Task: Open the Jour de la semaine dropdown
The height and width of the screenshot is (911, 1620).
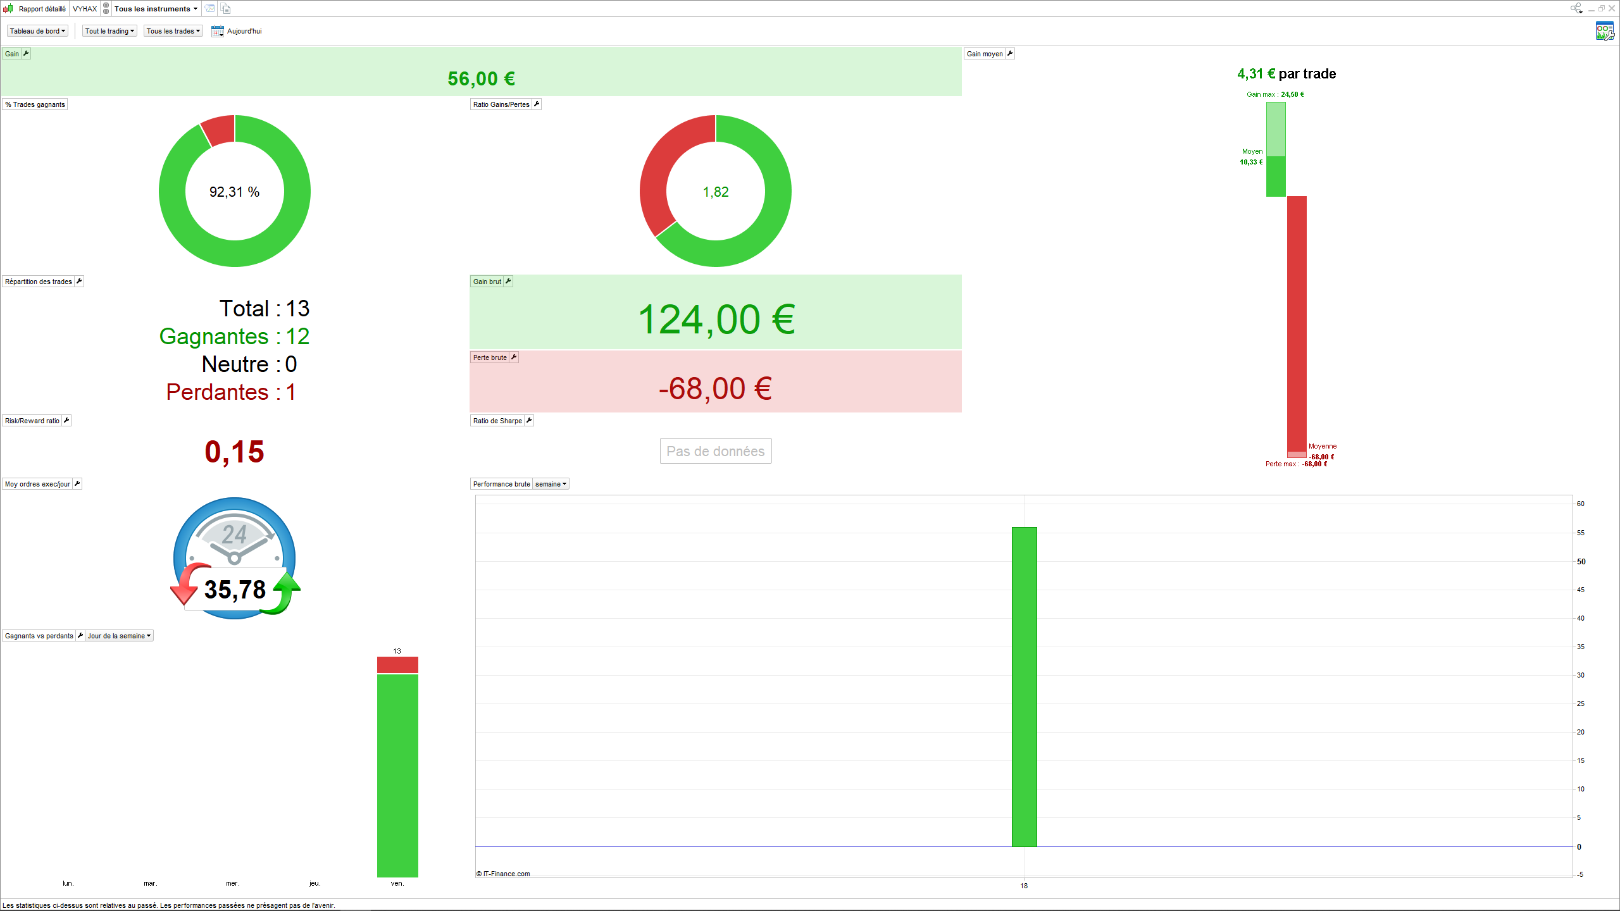Action: coord(119,636)
